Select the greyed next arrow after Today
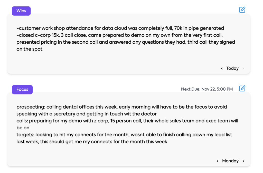 click(243, 68)
